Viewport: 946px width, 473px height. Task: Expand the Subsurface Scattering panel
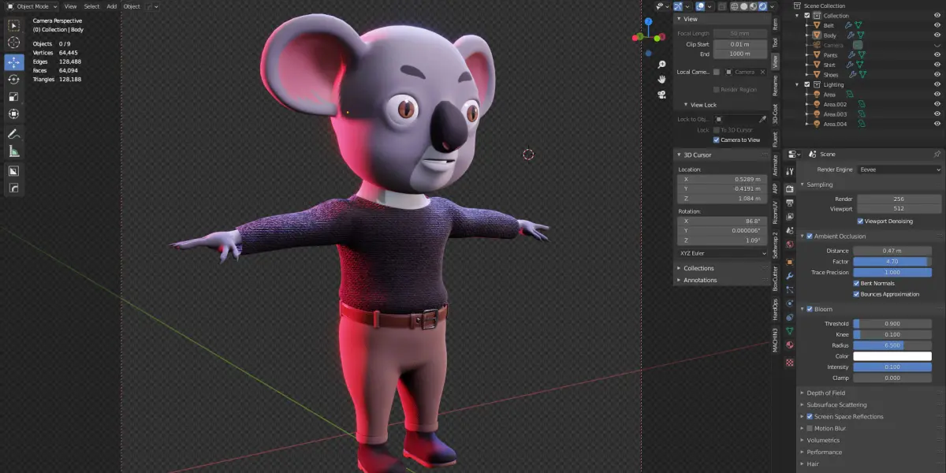pos(836,404)
